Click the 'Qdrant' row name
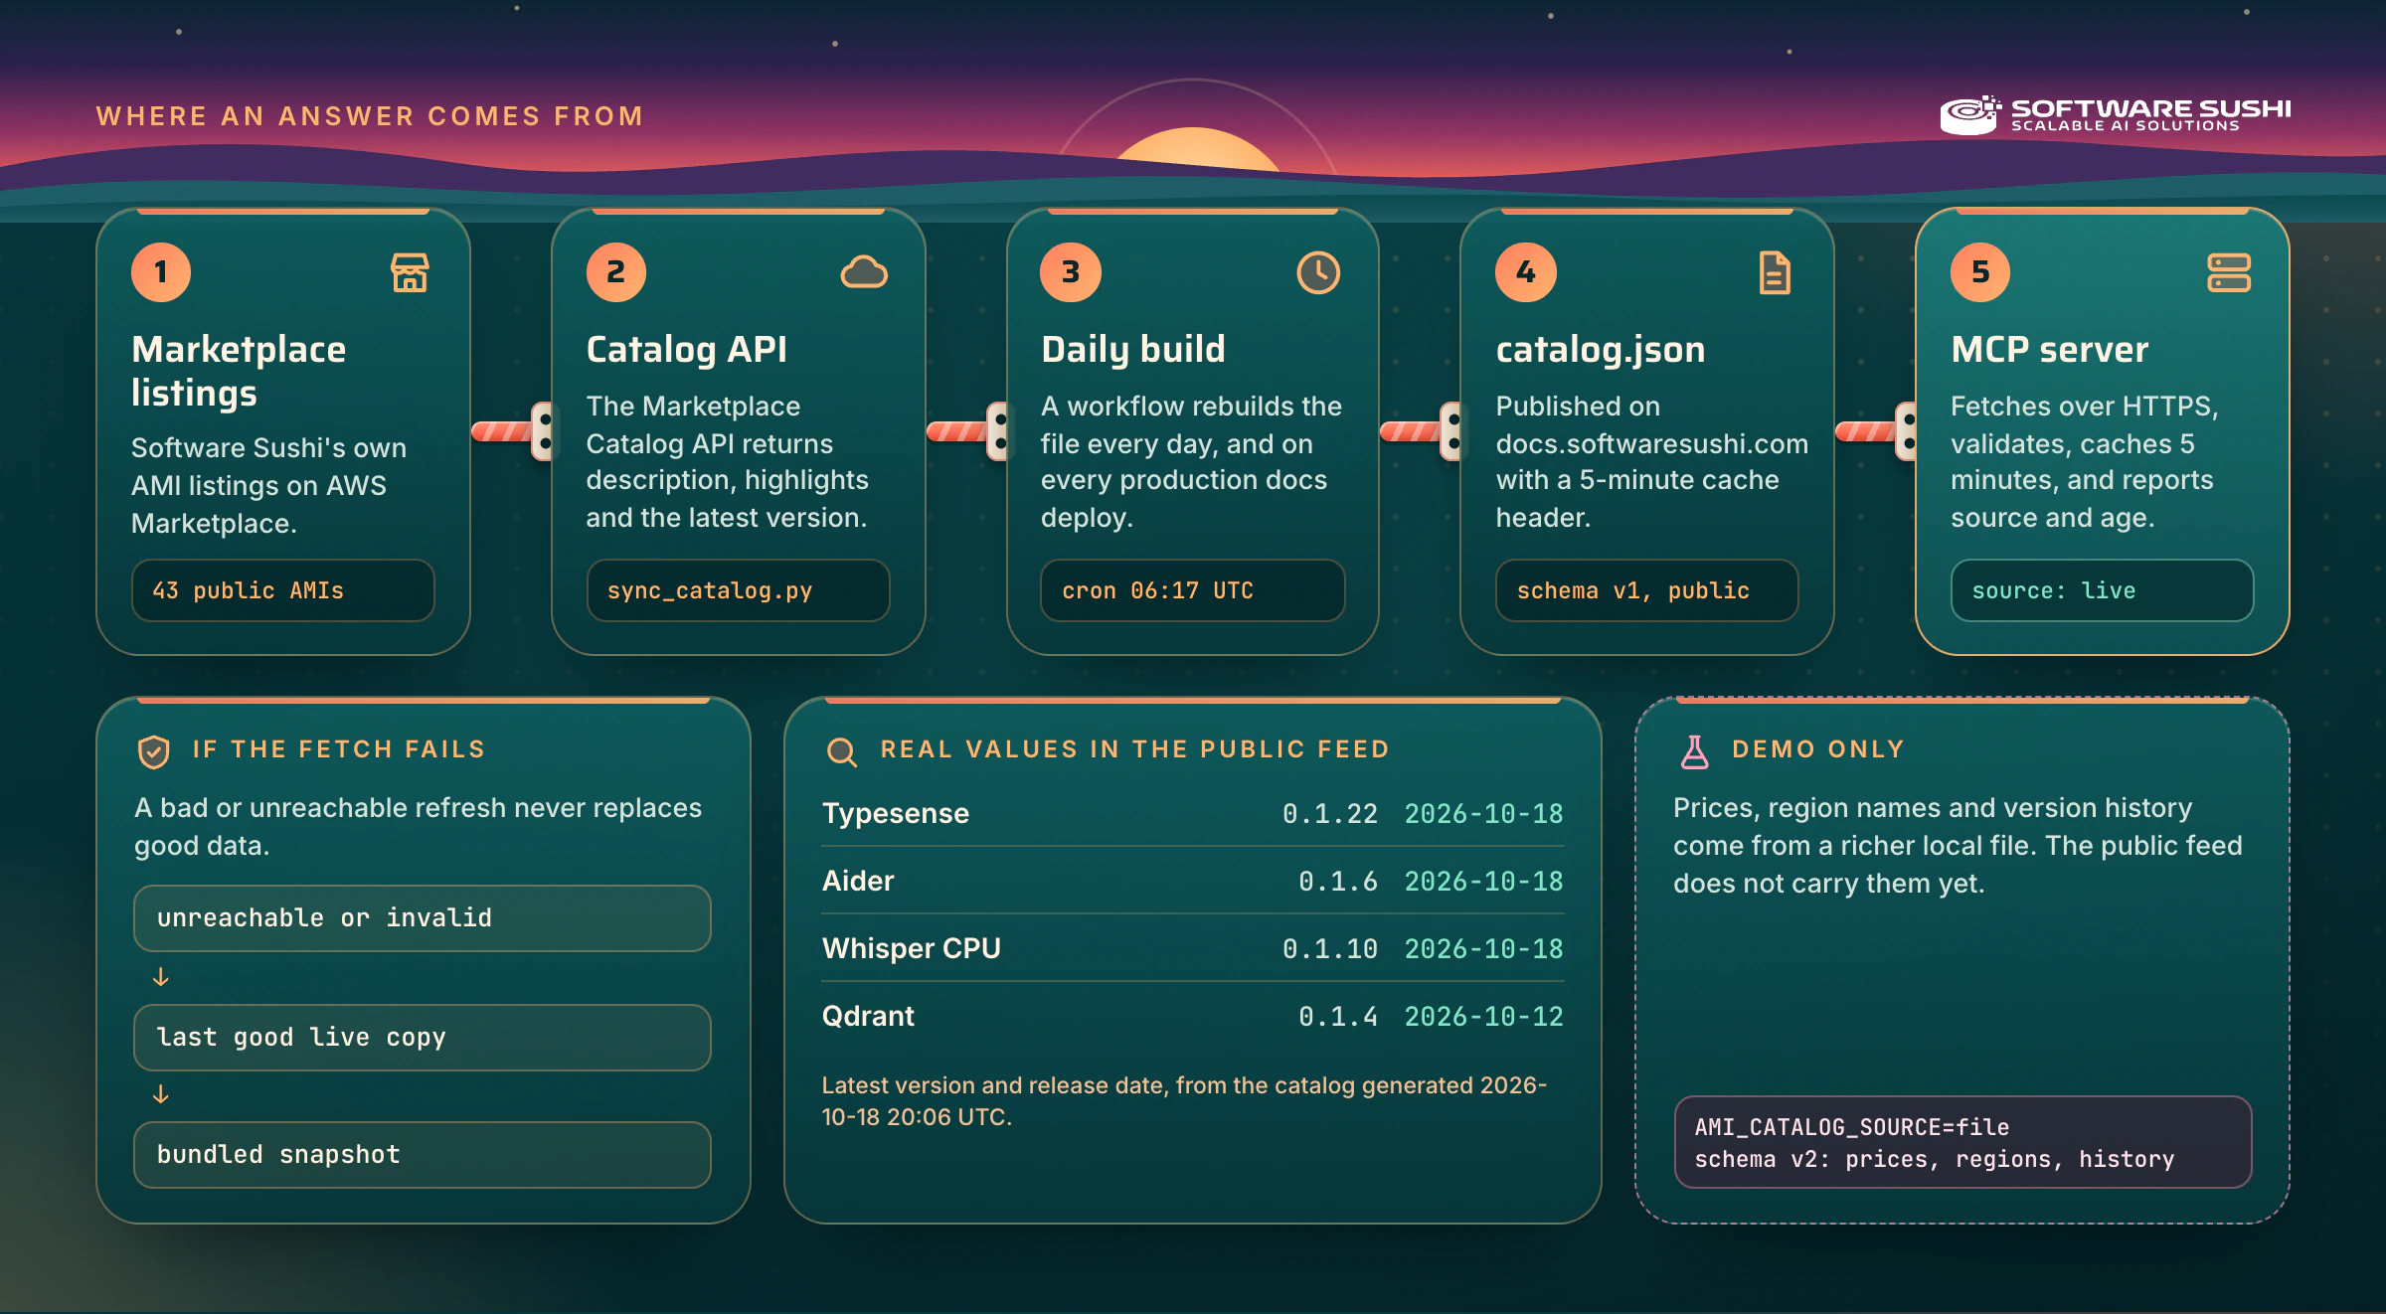2386x1314 pixels. (868, 1017)
